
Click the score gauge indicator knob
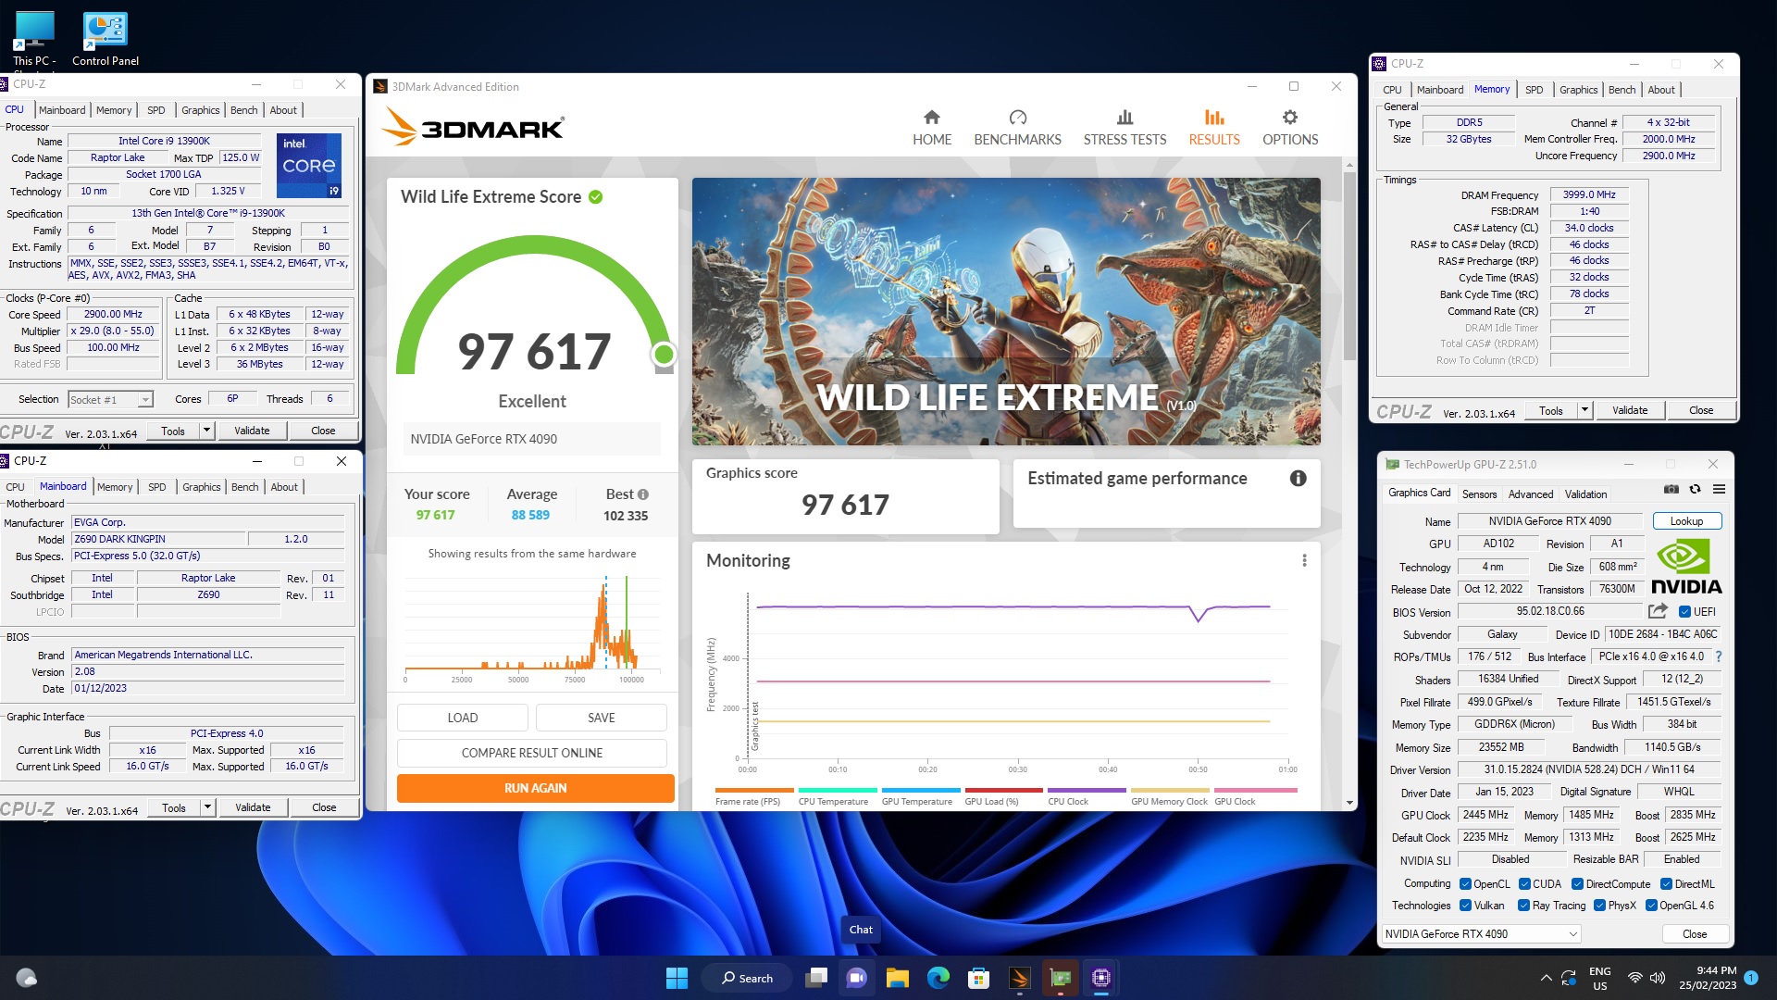tap(663, 354)
